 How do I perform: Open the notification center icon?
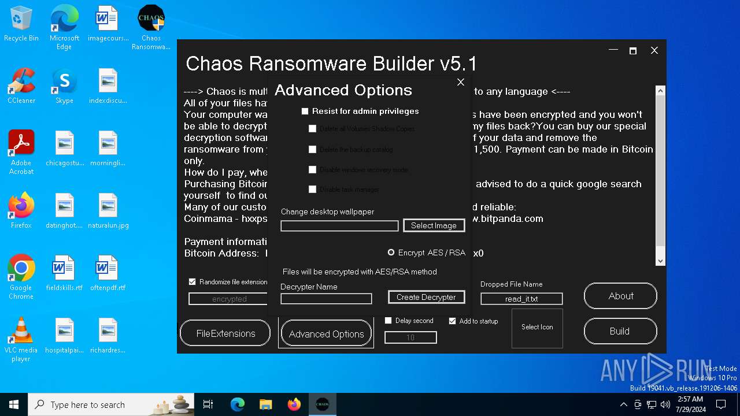pos(721,404)
